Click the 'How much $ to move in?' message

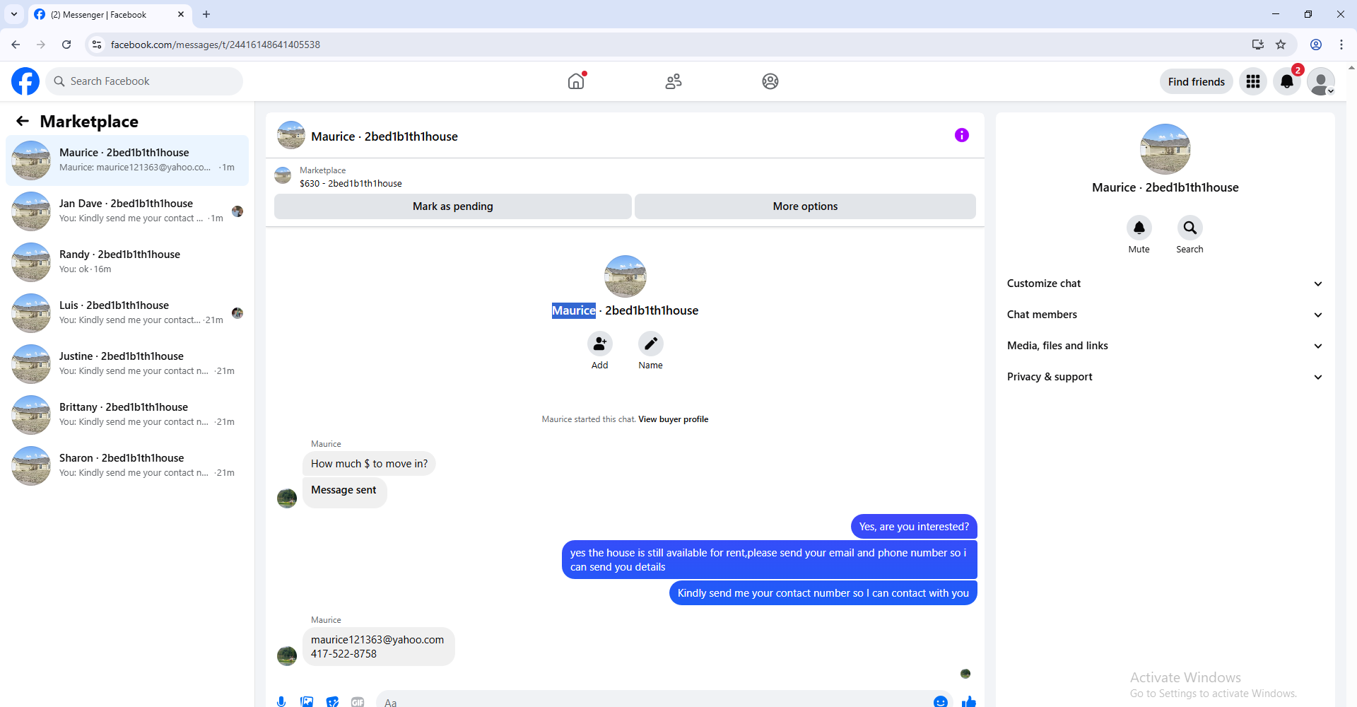click(370, 464)
